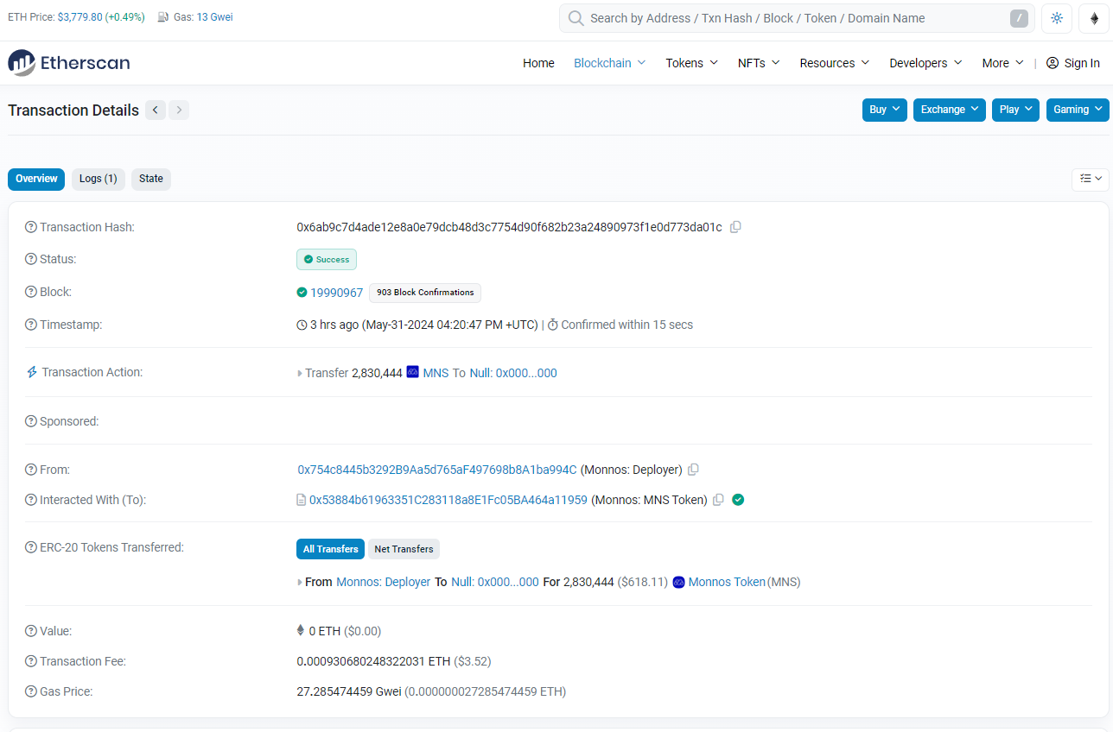Click the search magnifier icon
The image size is (1113, 732).
pyautogui.click(x=576, y=18)
